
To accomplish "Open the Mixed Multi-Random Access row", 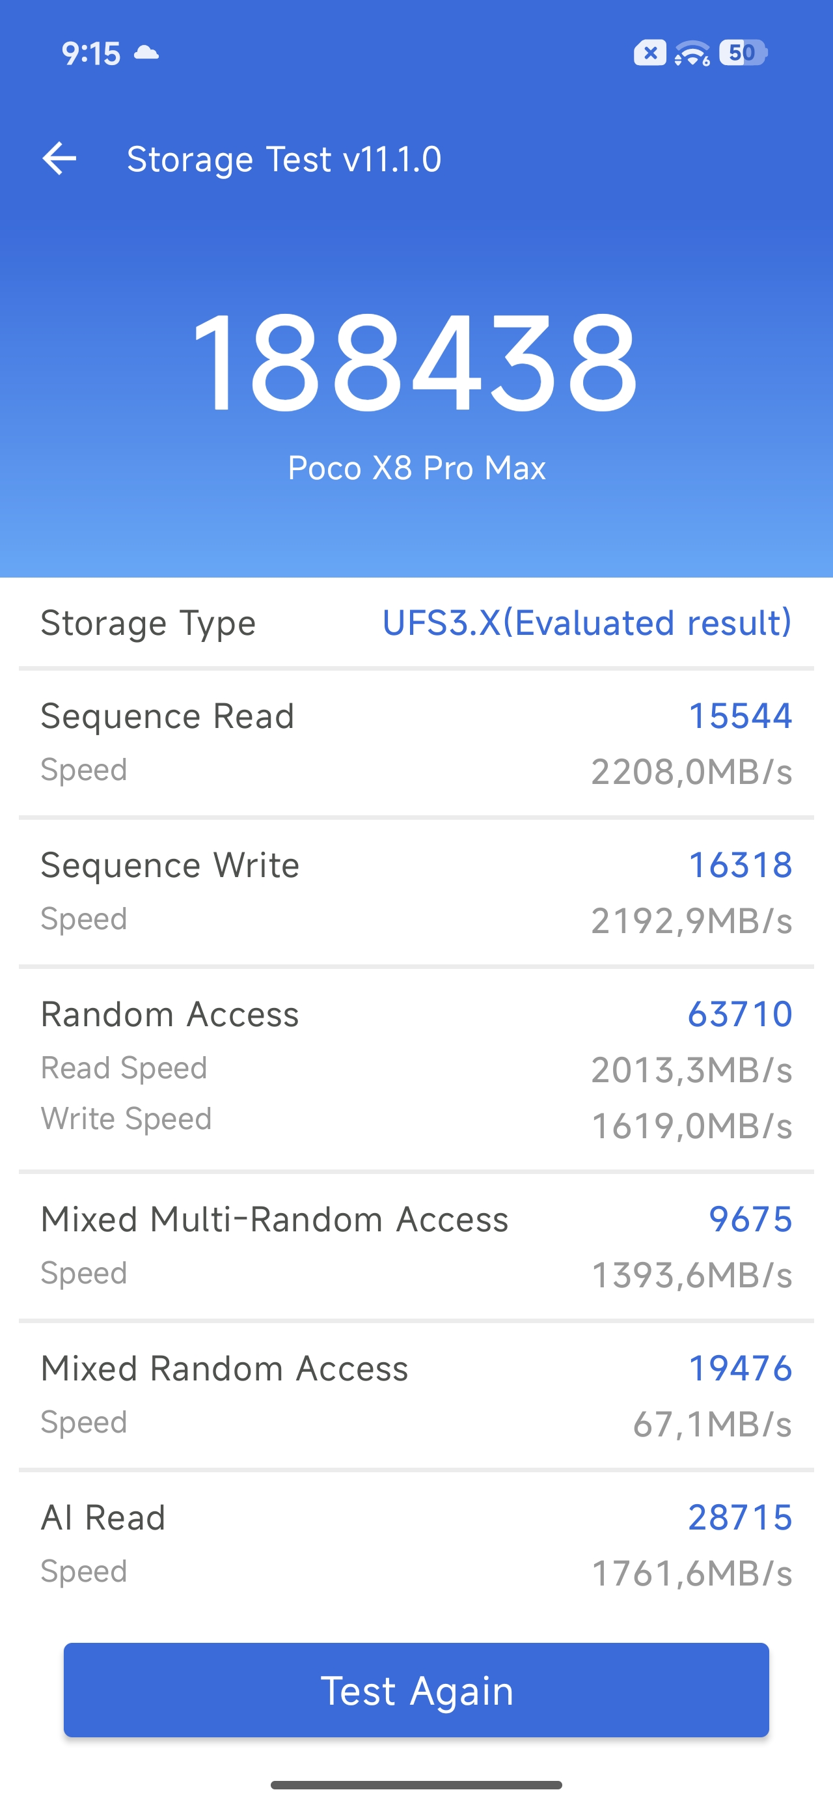I will (416, 1246).
